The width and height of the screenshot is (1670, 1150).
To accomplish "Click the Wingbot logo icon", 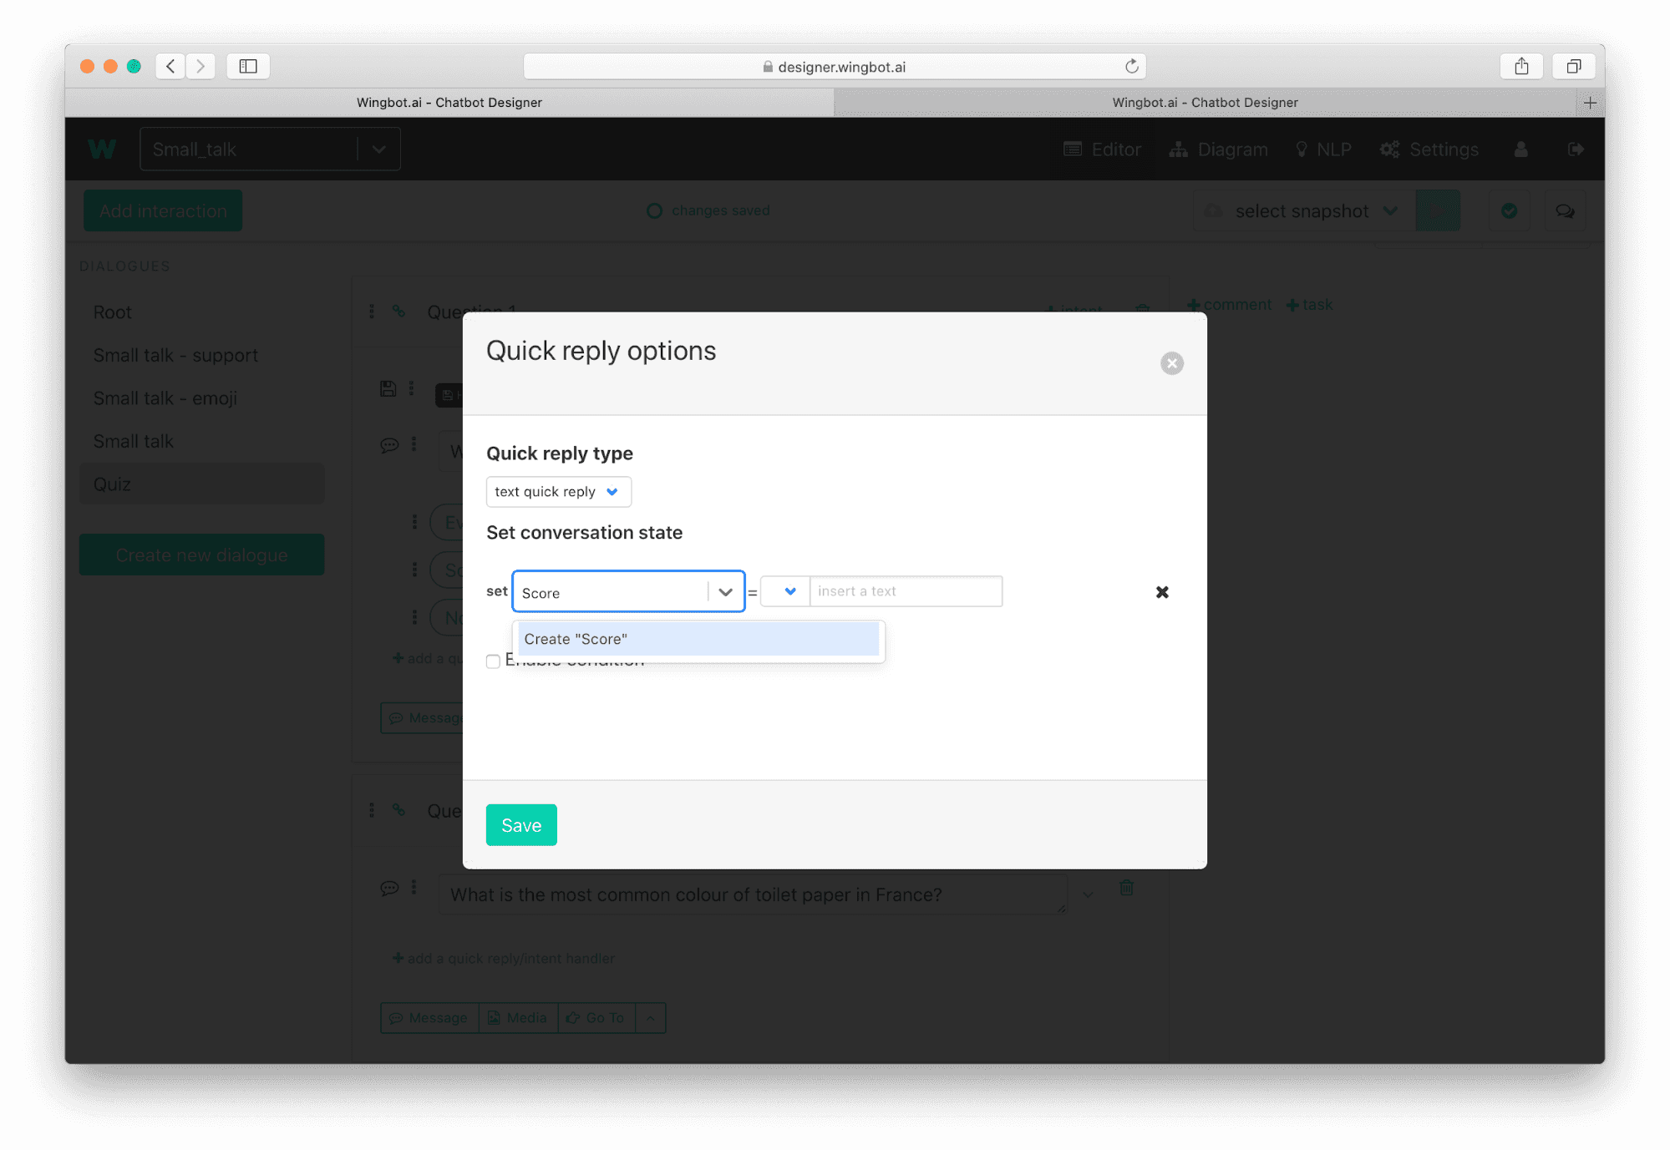I will (103, 149).
